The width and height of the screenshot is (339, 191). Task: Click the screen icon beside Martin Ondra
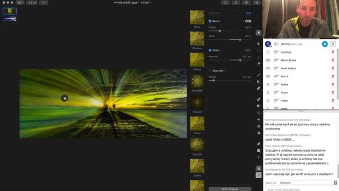click(276, 60)
